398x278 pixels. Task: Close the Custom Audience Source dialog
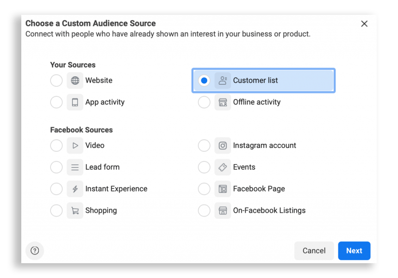(x=364, y=24)
